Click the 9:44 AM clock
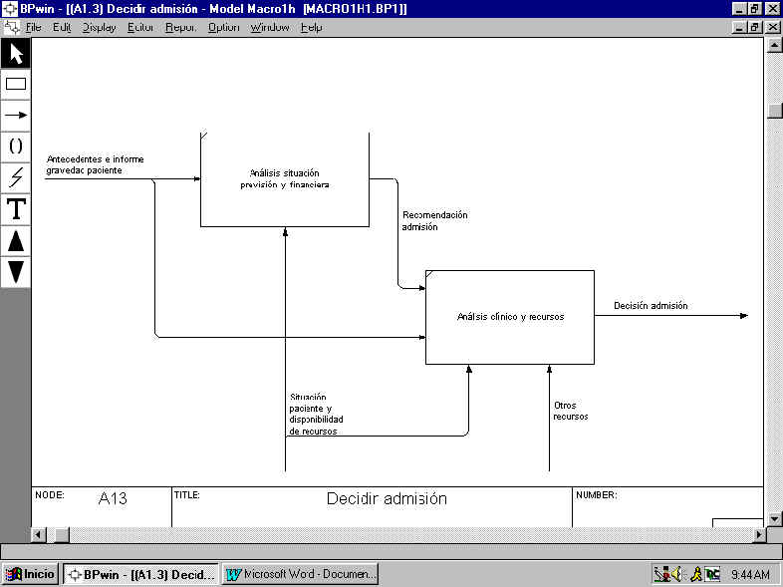The height and width of the screenshot is (587, 783). 750,574
